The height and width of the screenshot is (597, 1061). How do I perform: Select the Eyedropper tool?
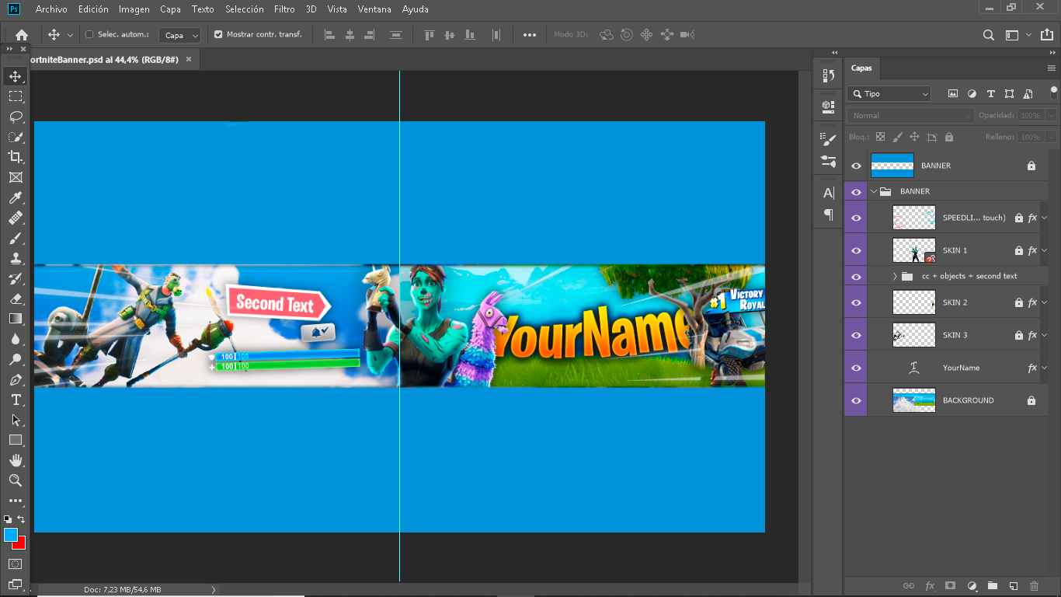point(16,197)
